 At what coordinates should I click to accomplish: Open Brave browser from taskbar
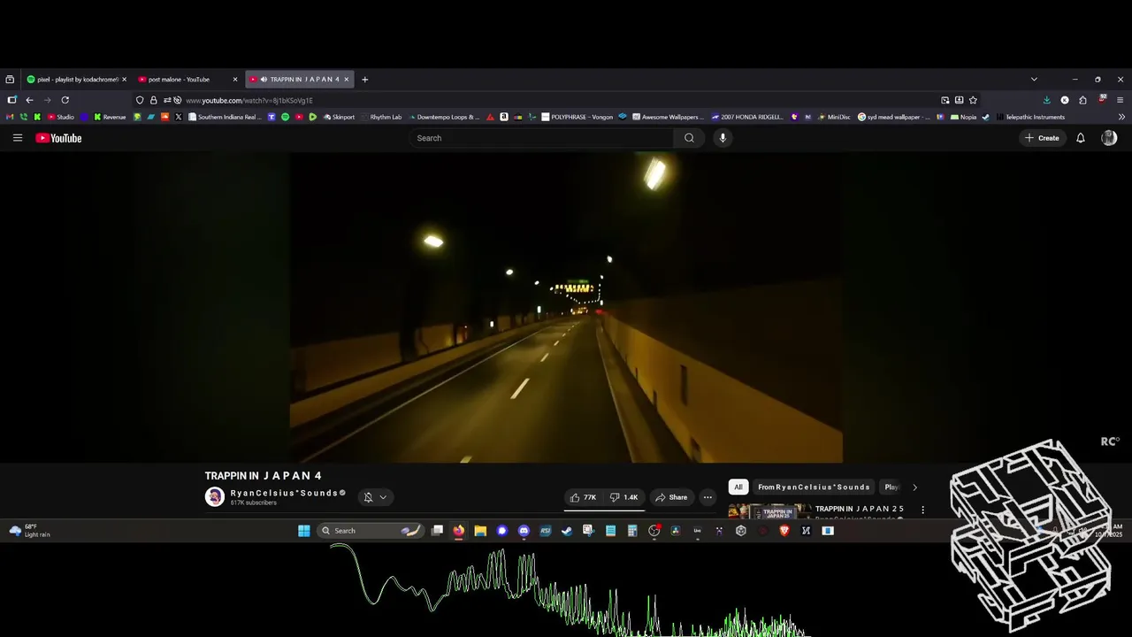pos(784,531)
